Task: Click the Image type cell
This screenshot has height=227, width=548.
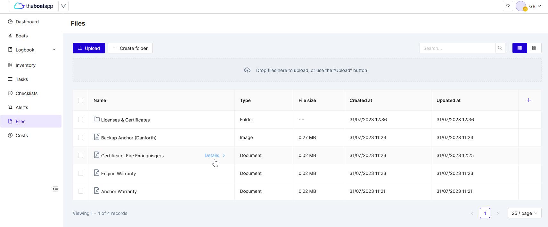Action: (246, 137)
